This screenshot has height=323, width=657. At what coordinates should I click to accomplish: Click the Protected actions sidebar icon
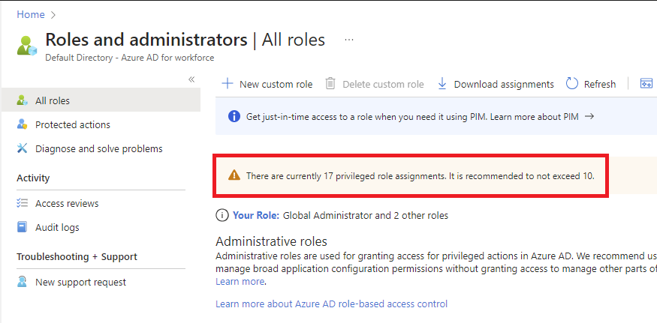click(x=22, y=124)
